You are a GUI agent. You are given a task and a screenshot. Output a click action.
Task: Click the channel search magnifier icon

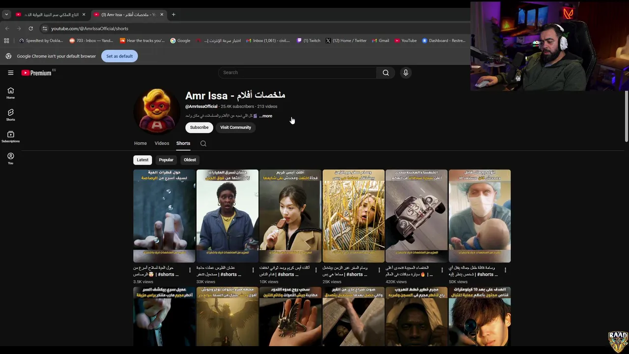203,144
